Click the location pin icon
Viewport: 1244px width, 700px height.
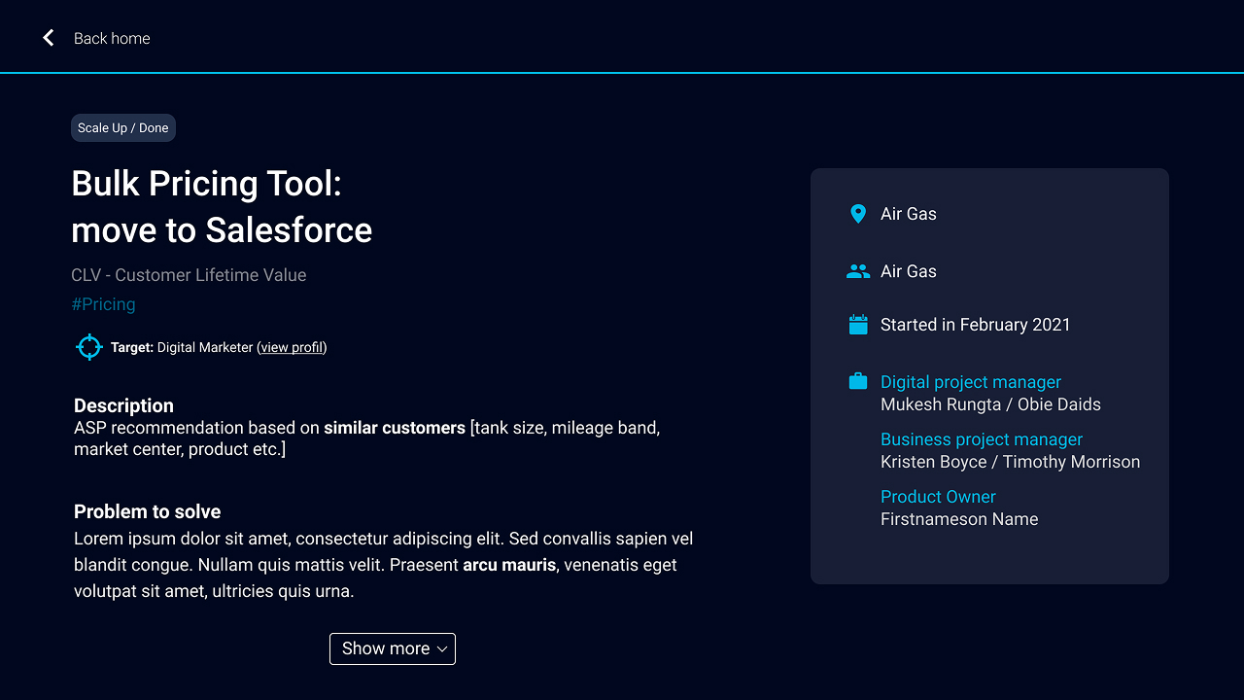pyautogui.click(x=858, y=214)
